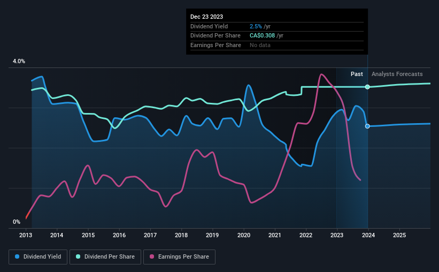Click the Earnings Per Share row label in tooltip

215,45
